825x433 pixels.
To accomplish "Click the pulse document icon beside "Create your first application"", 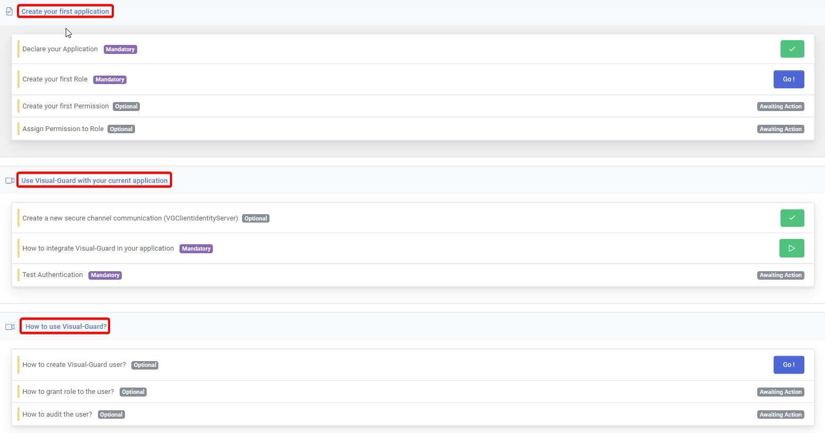I will [8, 11].
